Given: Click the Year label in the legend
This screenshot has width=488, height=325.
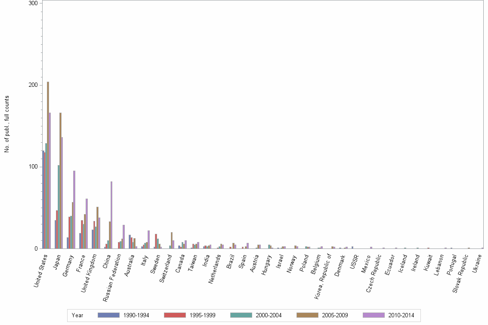Looking at the screenshot, I should (x=77, y=315).
